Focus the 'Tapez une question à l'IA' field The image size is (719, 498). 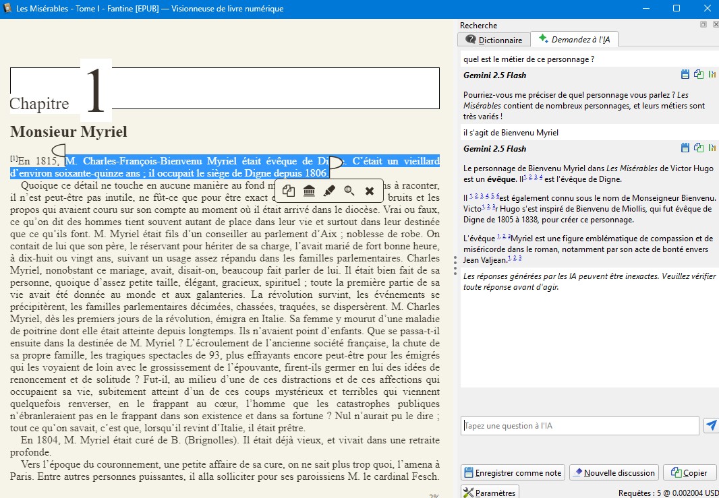[x=580, y=426]
